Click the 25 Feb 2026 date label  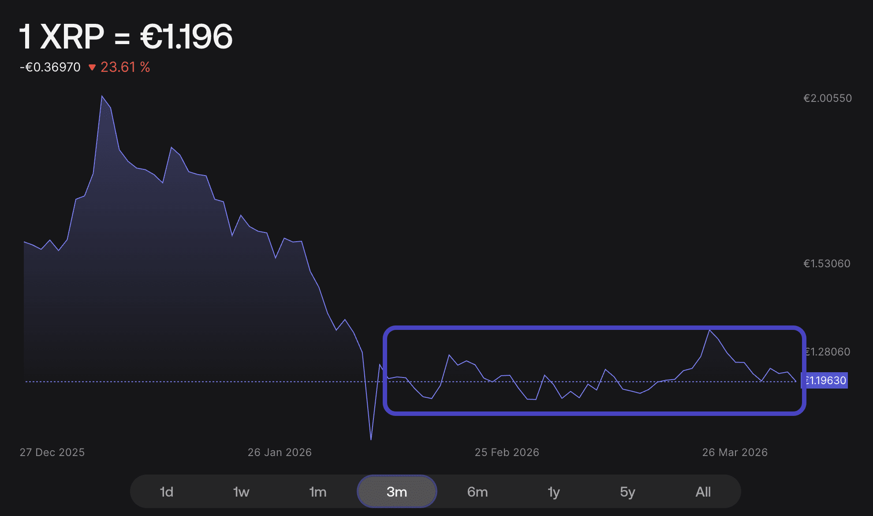pyautogui.click(x=507, y=452)
